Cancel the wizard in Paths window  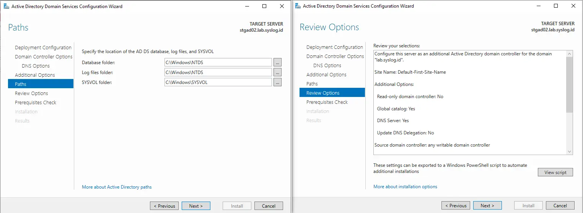pyautogui.click(x=269, y=206)
